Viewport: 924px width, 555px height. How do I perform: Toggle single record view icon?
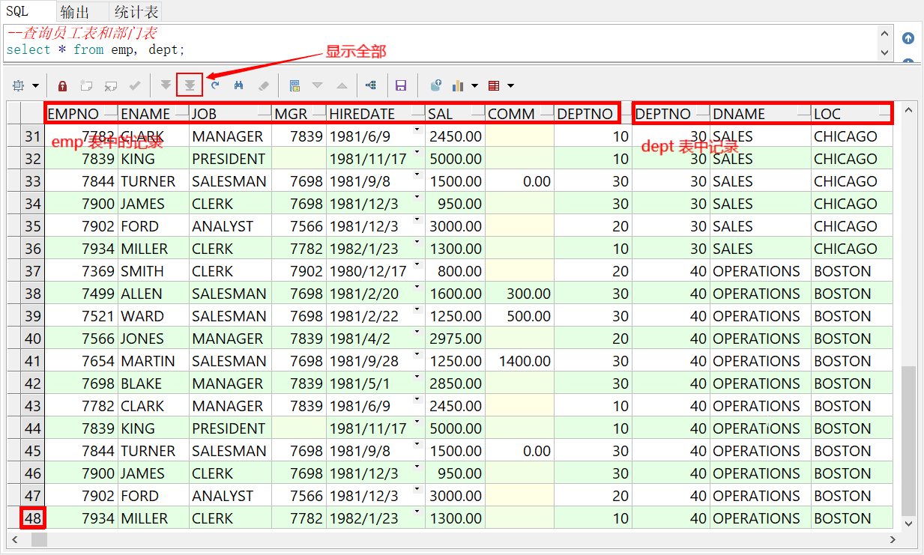pos(295,85)
